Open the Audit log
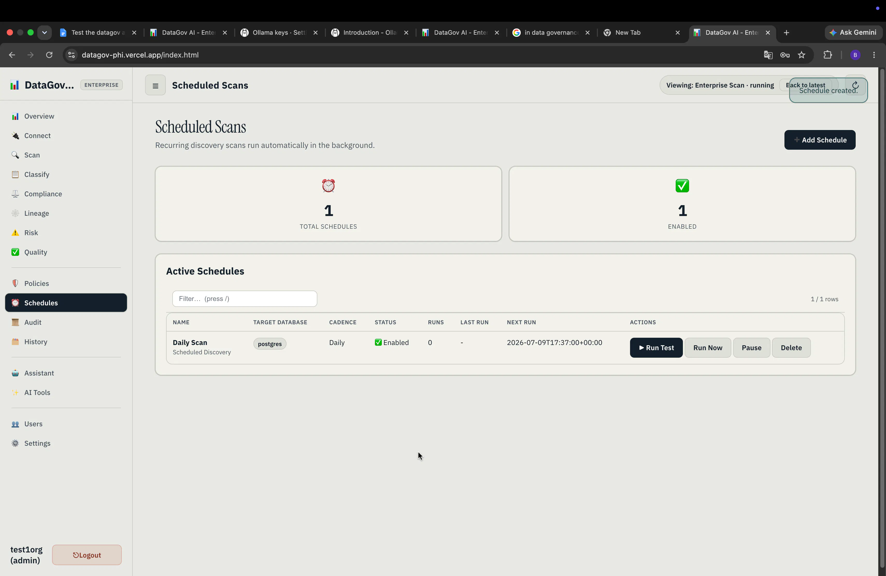This screenshot has height=576, width=886. (66, 322)
